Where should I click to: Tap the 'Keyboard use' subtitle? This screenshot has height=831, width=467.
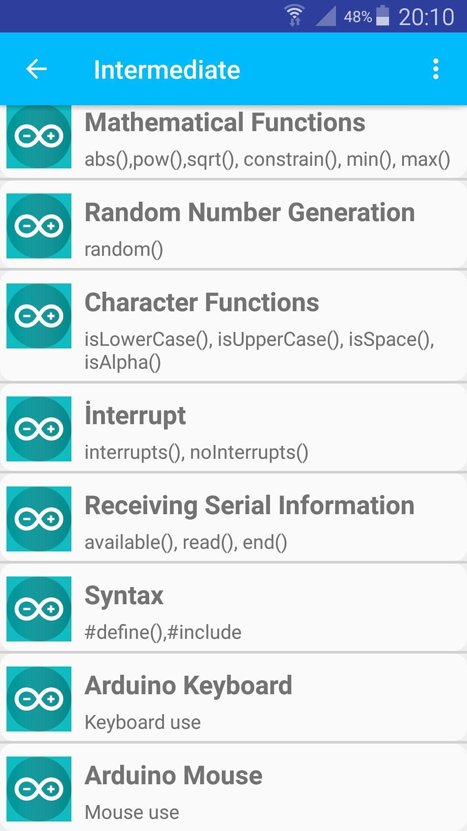(x=143, y=722)
